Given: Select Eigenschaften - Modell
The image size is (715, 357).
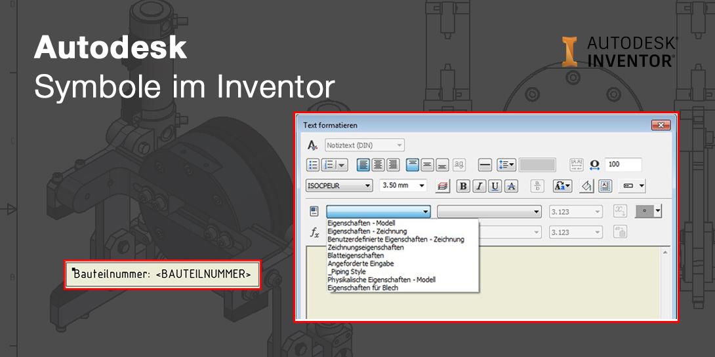Looking at the screenshot, I should [x=361, y=223].
